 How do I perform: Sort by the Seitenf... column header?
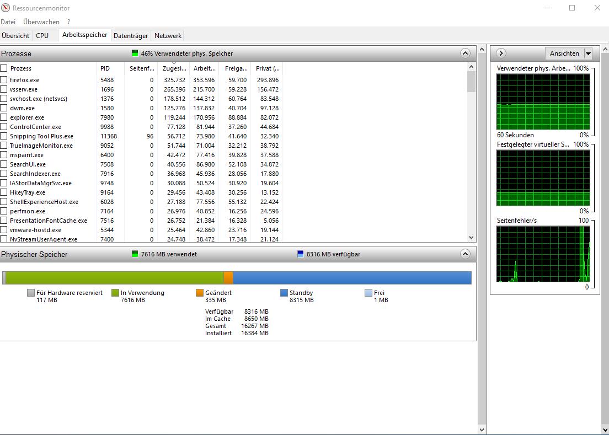(x=141, y=68)
